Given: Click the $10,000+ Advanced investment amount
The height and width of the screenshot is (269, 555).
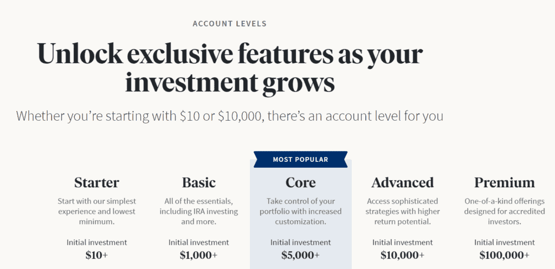Looking at the screenshot, I should coord(402,254).
